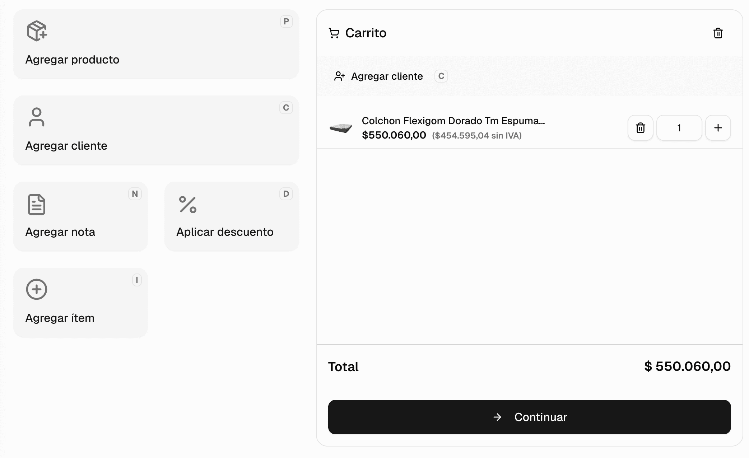Click the N shortcut badge on Agregar nota
Viewport: 749px width, 458px height.
[x=135, y=194]
